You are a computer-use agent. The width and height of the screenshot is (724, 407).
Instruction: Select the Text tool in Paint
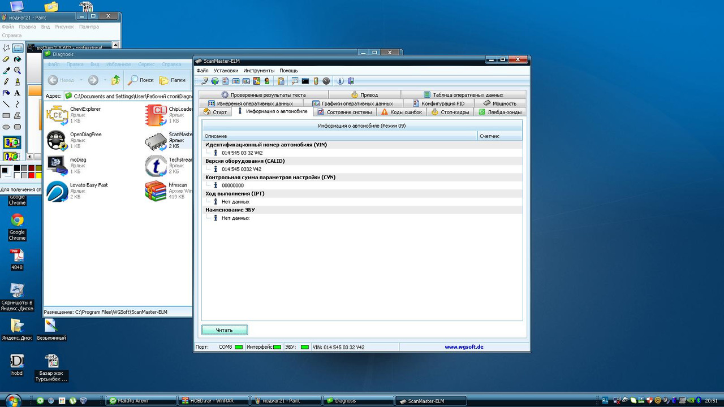18,93
